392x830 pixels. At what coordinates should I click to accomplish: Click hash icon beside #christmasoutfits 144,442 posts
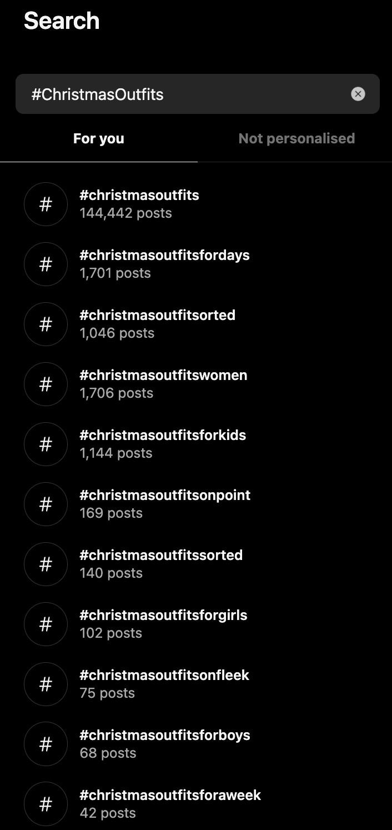[46, 204]
